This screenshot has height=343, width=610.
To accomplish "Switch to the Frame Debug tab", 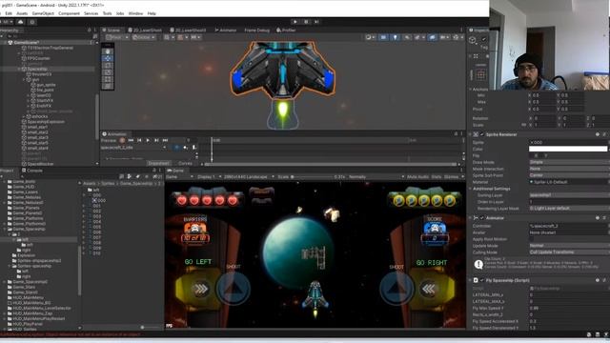I will [x=256, y=30].
